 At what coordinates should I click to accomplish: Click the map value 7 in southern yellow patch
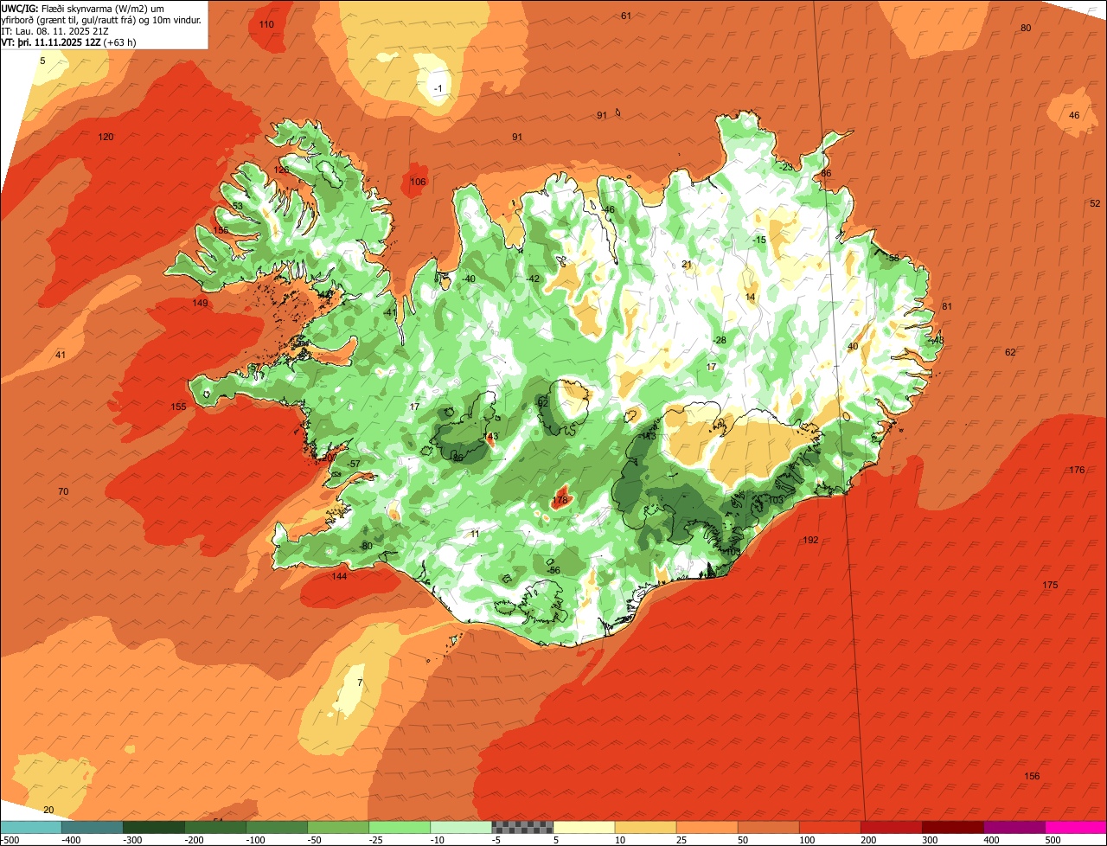point(360,683)
